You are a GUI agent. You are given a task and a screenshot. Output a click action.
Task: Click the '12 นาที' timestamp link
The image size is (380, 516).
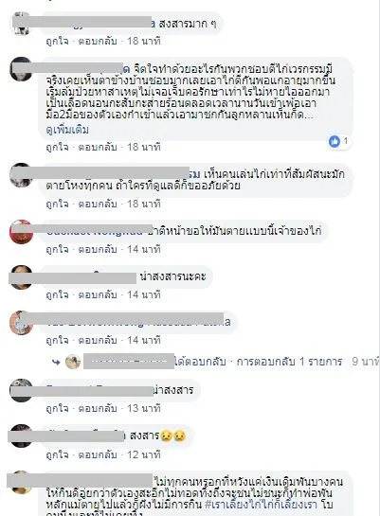[144, 455]
